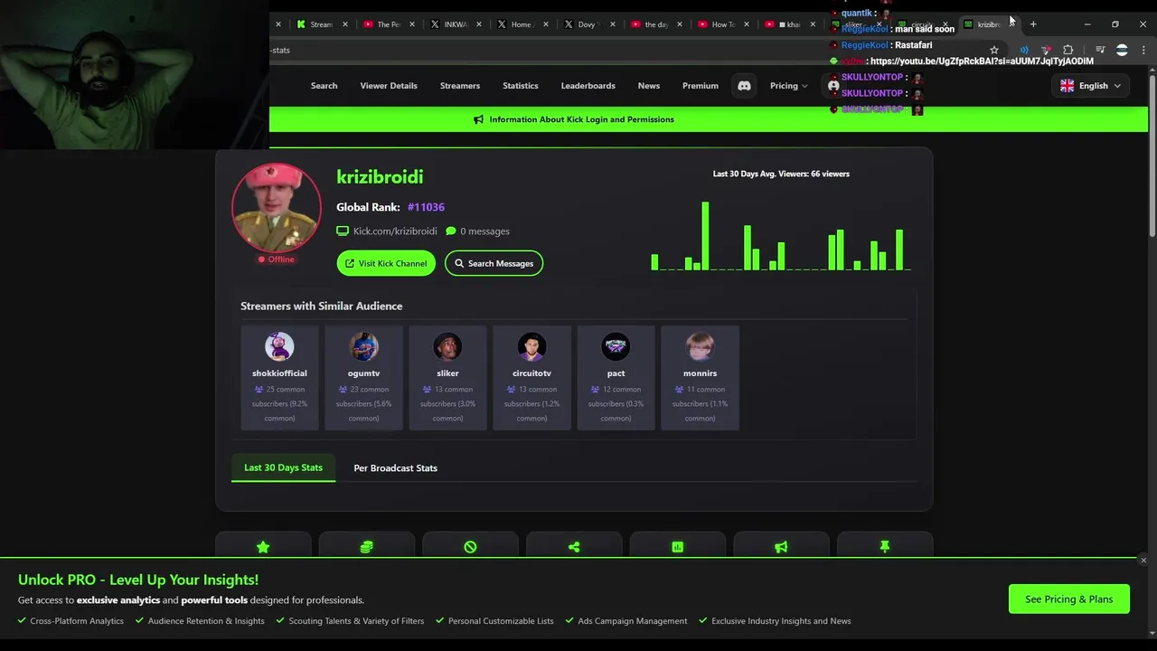Open the ban circle stat card icon

[470, 547]
